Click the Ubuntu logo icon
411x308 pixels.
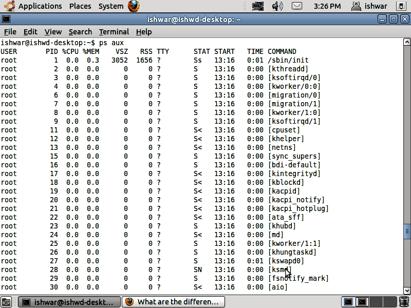tap(9, 6)
